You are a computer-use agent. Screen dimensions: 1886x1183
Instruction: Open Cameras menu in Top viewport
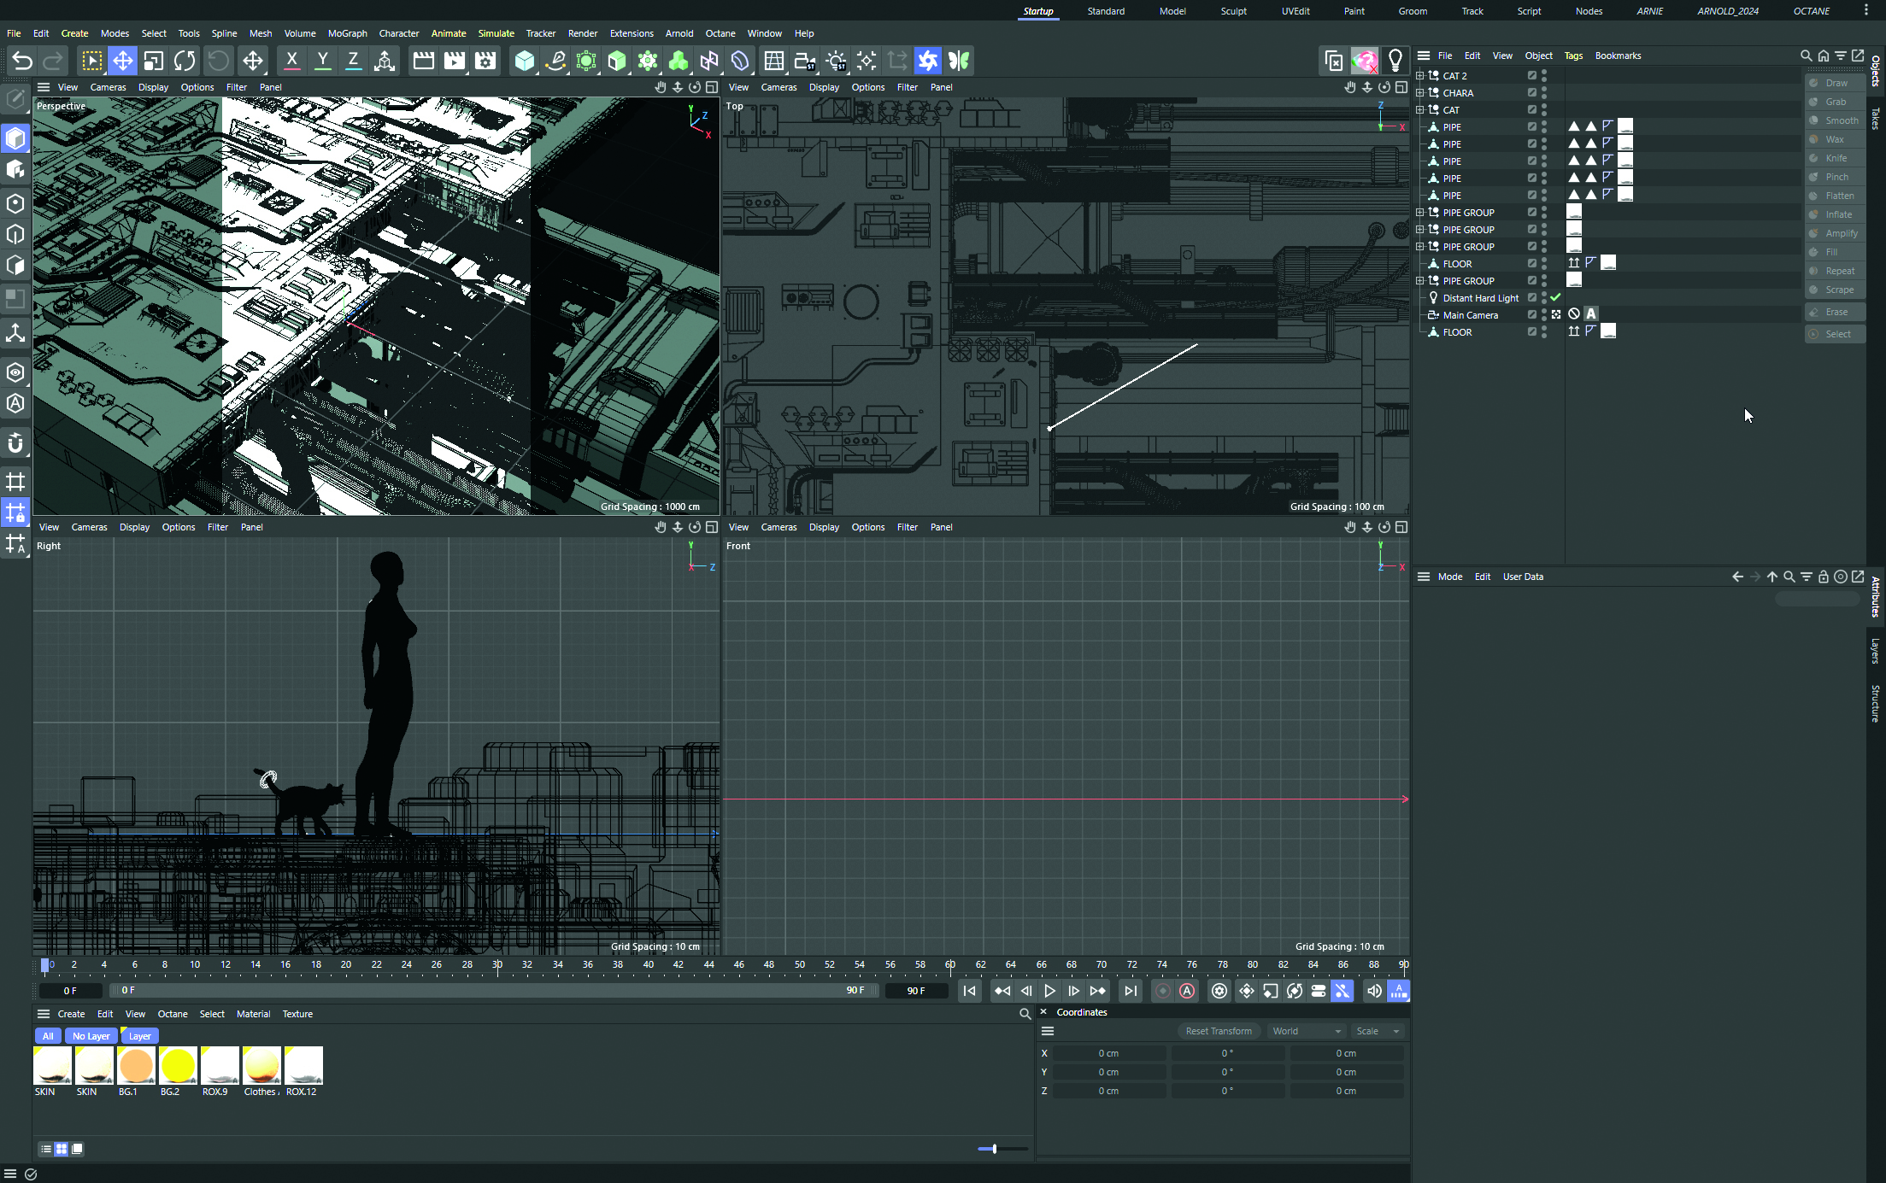[778, 87]
